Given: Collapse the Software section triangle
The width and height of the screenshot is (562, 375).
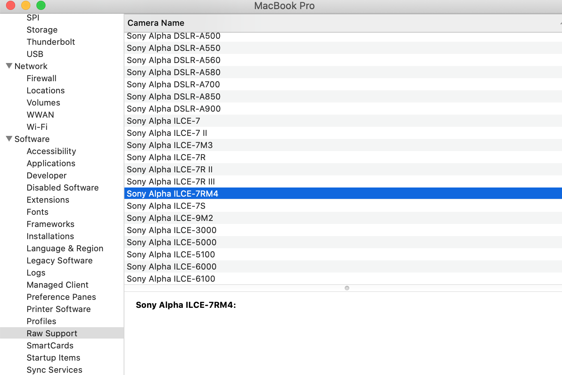Looking at the screenshot, I should pyautogui.click(x=9, y=139).
